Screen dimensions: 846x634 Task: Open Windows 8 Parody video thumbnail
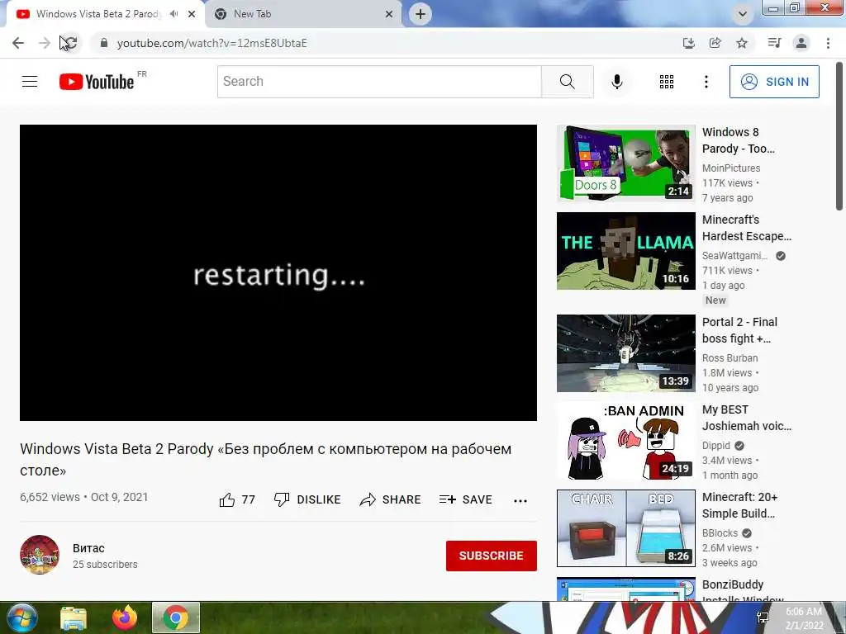point(626,163)
